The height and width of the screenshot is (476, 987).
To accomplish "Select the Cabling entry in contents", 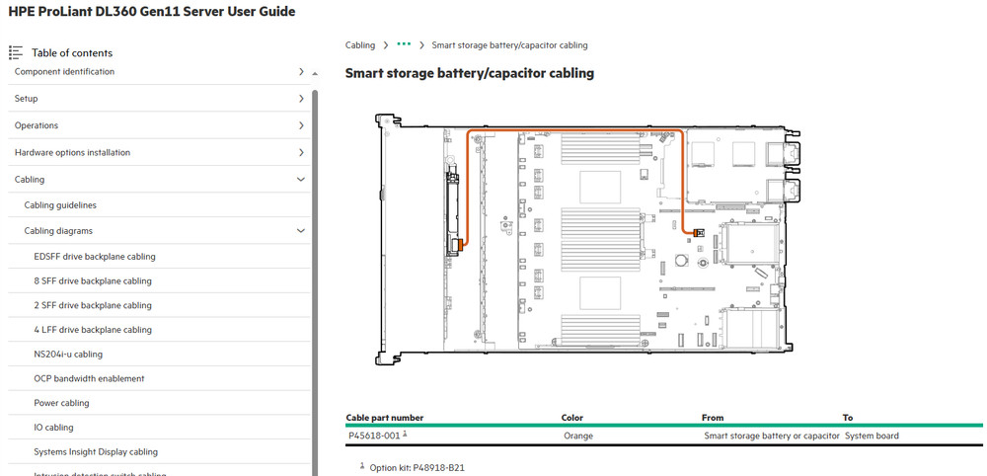I will point(30,180).
